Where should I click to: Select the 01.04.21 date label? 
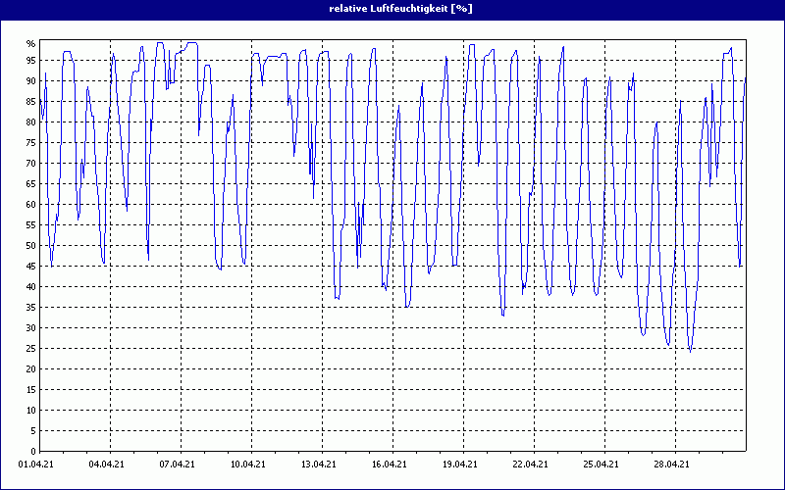pyautogui.click(x=36, y=465)
